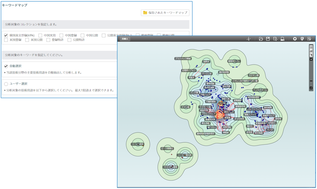Check the 米国登録 collection checkbox
Viewport: 317px width, 189px height.
pyautogui.click(x=6, y=40)
